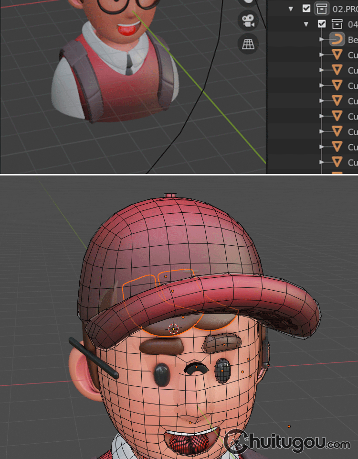Expand the last full Cu row arrow

tap(321, 162)
